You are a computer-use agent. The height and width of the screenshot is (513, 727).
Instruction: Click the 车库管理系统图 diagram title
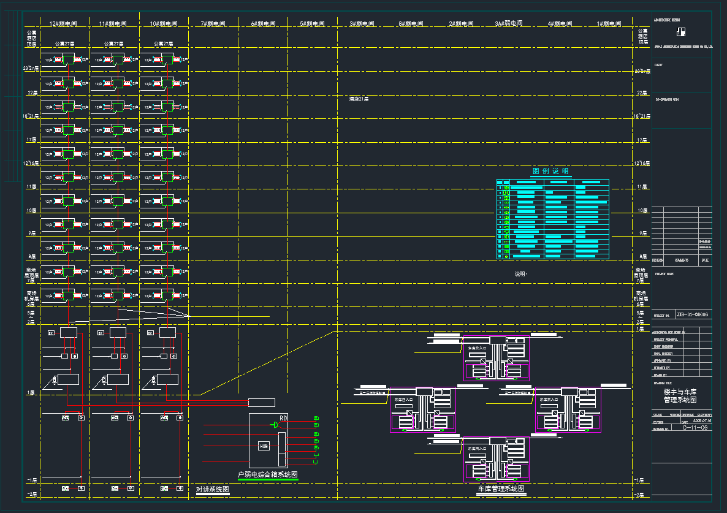tap(501, 489)
